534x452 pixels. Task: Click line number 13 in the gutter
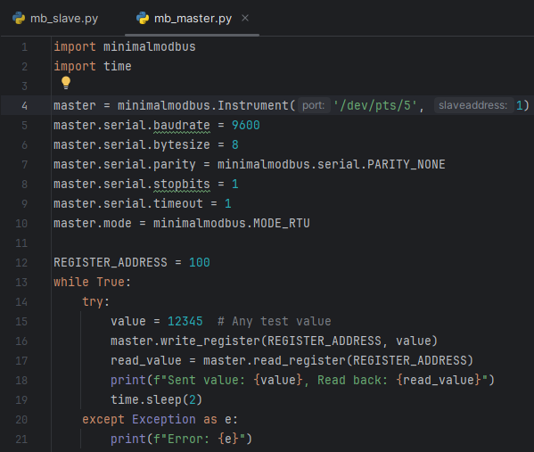[21, 282]
